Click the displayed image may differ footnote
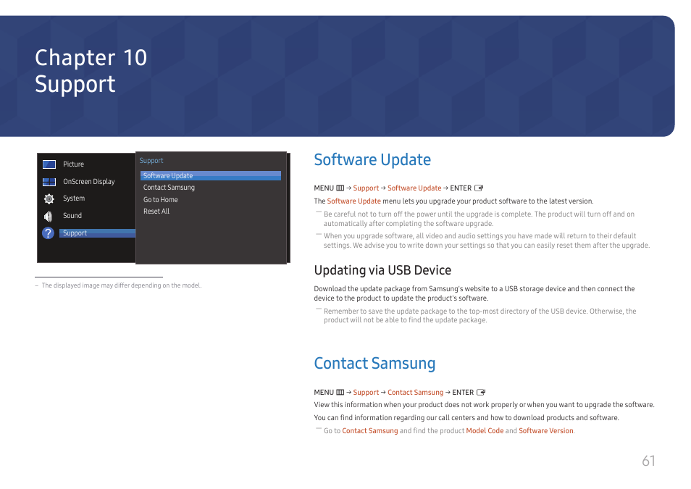 pyautogui.click(x=121, y=285)
